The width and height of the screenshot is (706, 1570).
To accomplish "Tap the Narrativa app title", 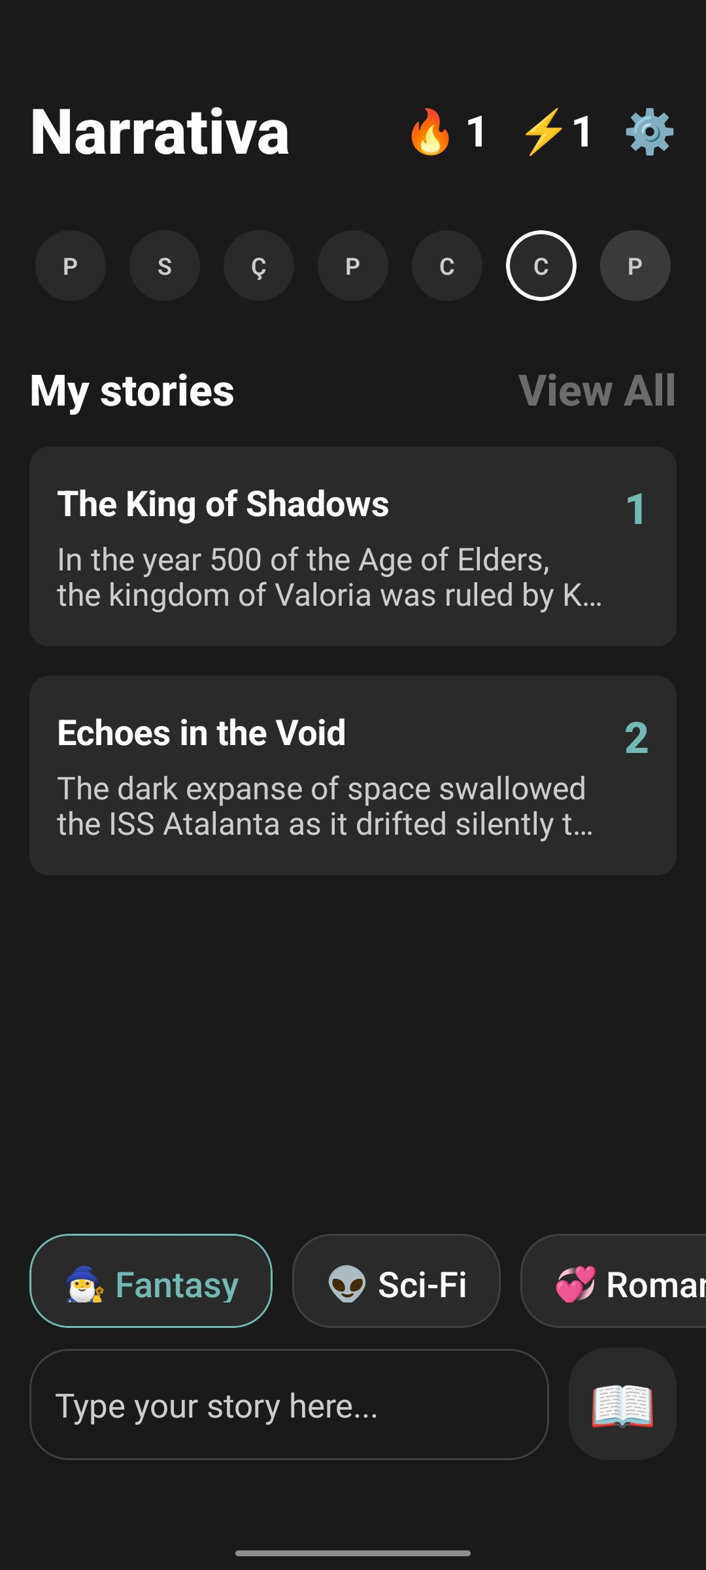I will point(160,132).
